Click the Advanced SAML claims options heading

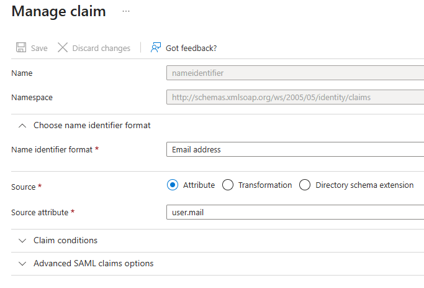[94, 263]
